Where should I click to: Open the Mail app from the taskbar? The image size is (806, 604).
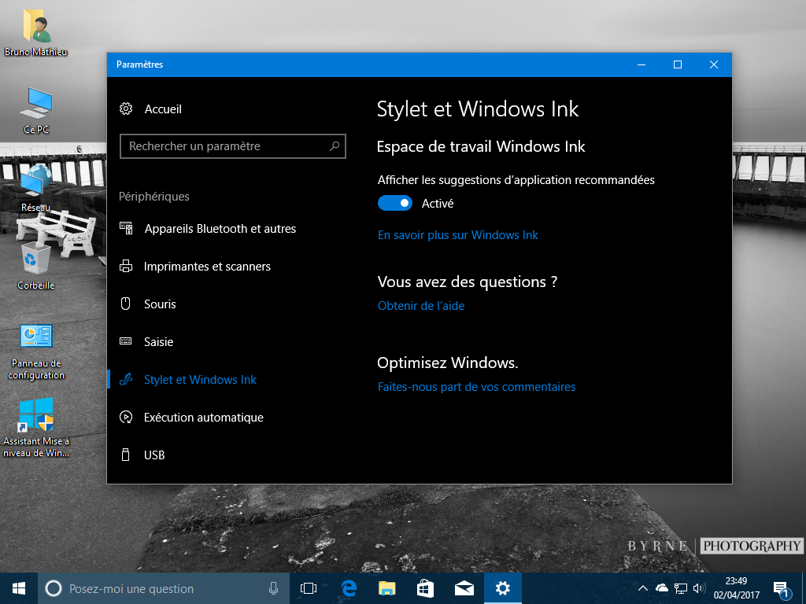click(x=464, y=588)
